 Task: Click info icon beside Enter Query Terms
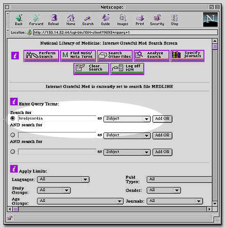[x=14, y=102]
